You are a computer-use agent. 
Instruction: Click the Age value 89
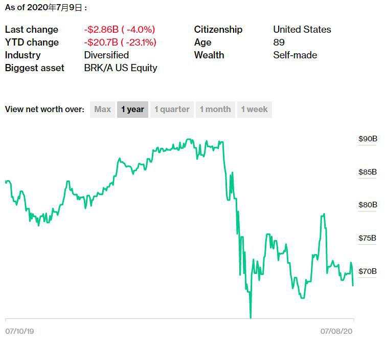279,42
